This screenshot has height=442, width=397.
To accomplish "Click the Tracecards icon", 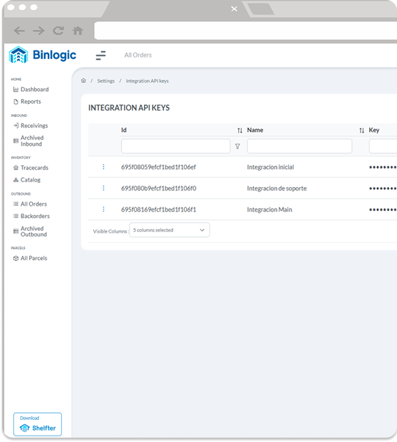I will pos(16,168).
